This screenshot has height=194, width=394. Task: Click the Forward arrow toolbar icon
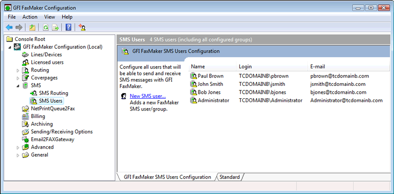19,27
